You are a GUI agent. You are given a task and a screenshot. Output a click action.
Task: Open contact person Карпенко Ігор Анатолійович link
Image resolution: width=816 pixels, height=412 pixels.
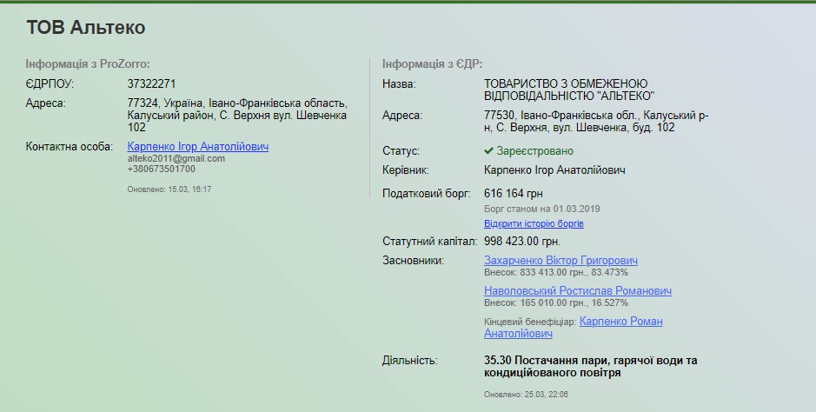197,147
